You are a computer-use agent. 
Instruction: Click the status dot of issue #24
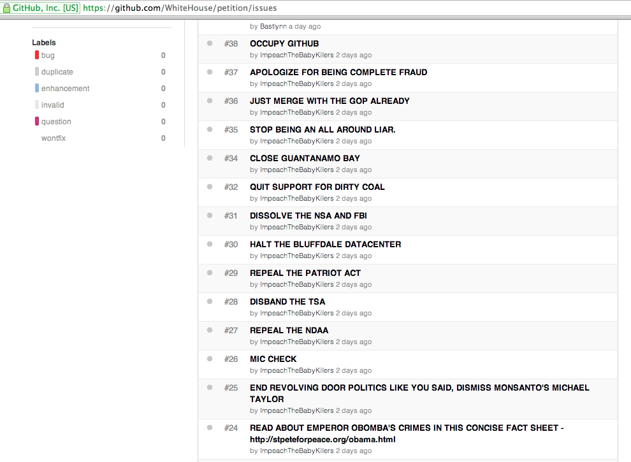coord(210,428)
